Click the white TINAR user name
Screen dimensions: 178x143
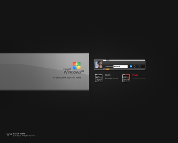pyautogui.click(x=108, y=75)
